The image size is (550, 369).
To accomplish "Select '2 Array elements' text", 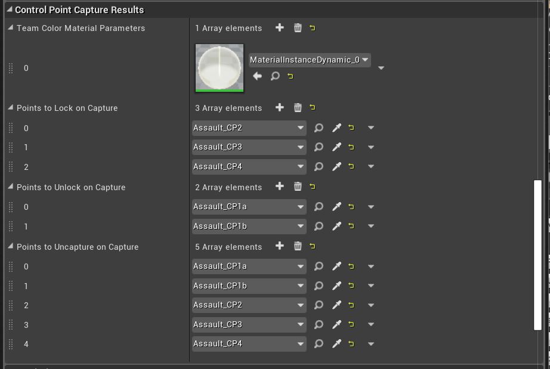I will pos(228,187).
